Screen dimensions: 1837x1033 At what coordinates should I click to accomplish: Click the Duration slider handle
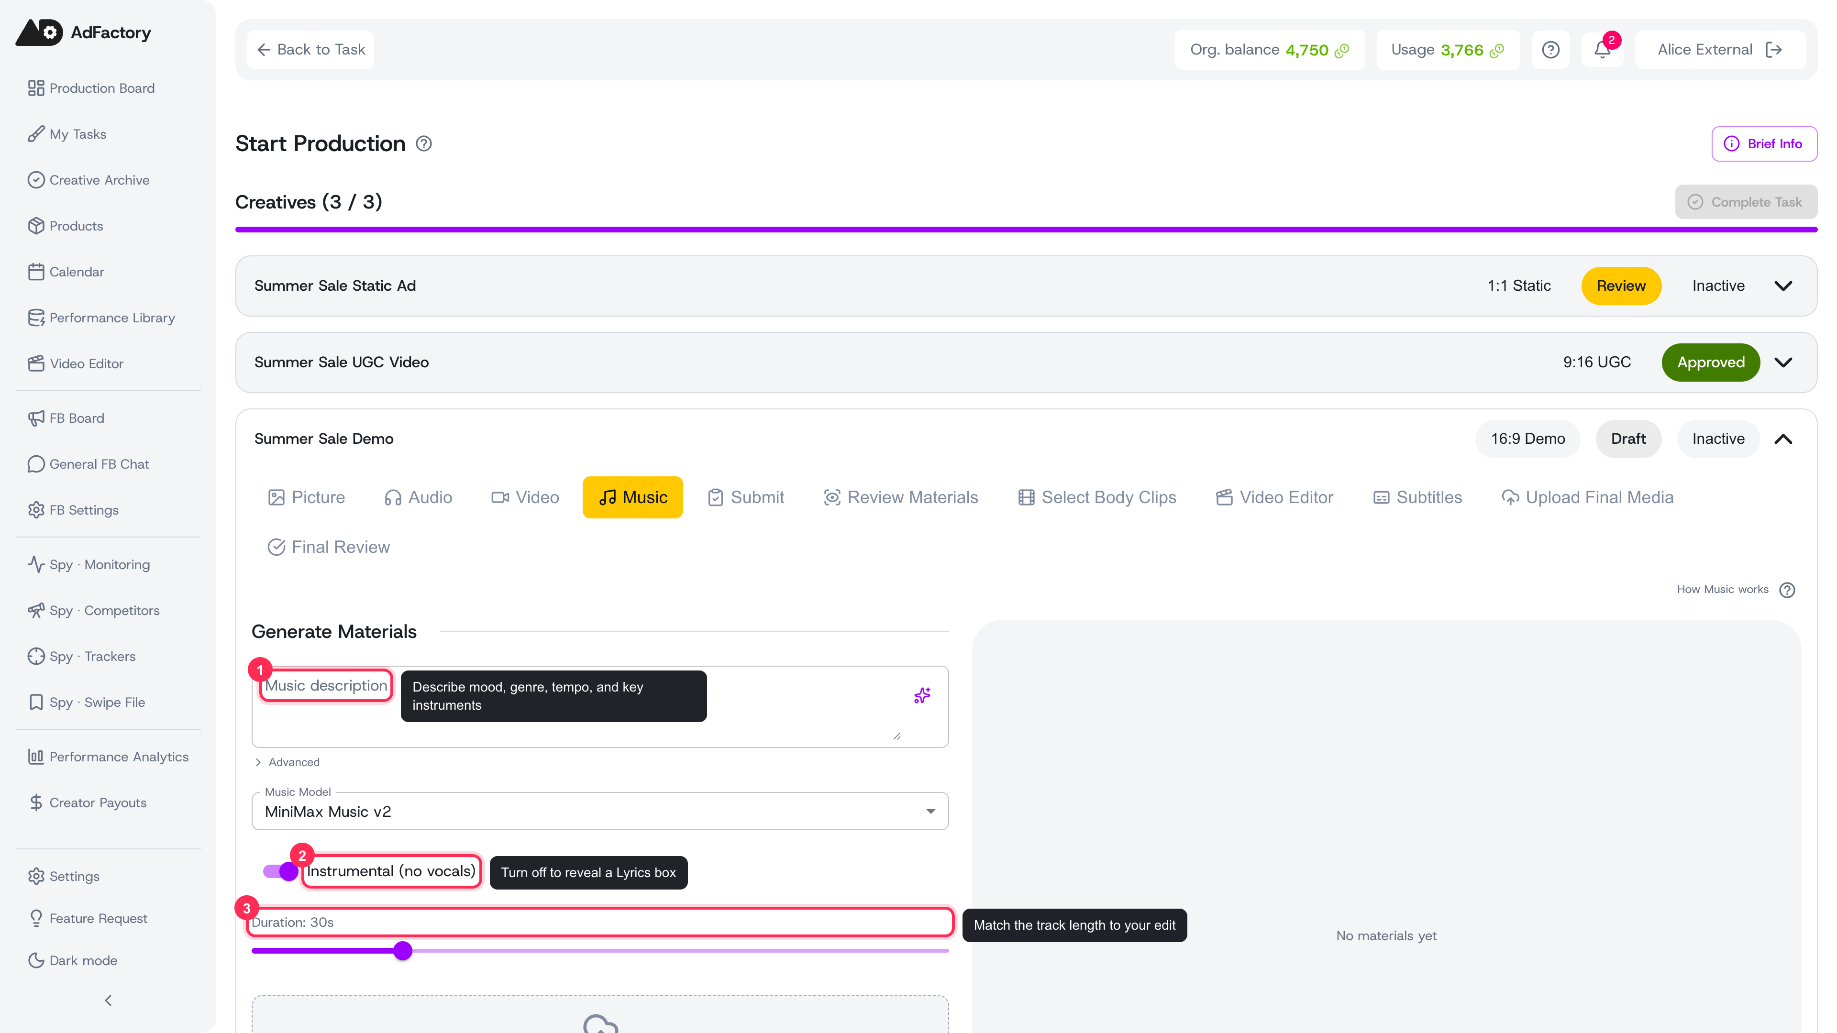pyautogui.click(x=403, y=950)
